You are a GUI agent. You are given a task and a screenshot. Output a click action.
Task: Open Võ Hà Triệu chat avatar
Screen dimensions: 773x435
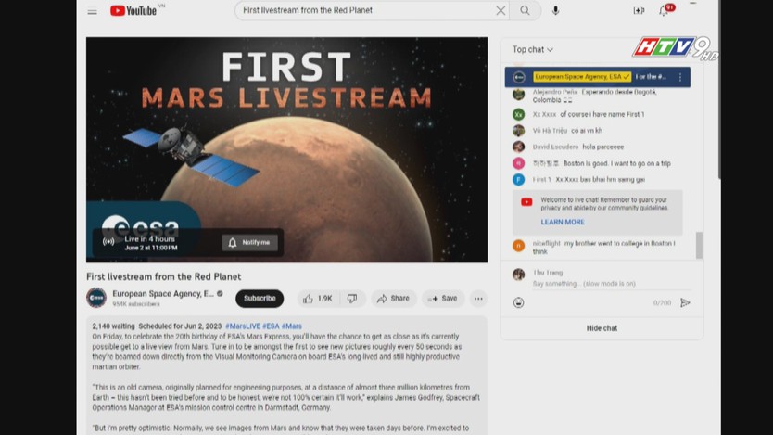click(518, 131)
